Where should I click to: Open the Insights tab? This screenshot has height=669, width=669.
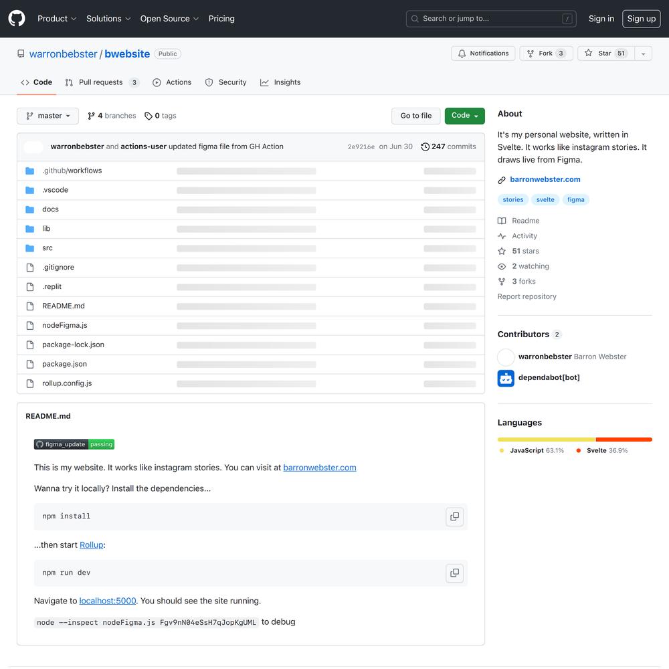(280, 82)
